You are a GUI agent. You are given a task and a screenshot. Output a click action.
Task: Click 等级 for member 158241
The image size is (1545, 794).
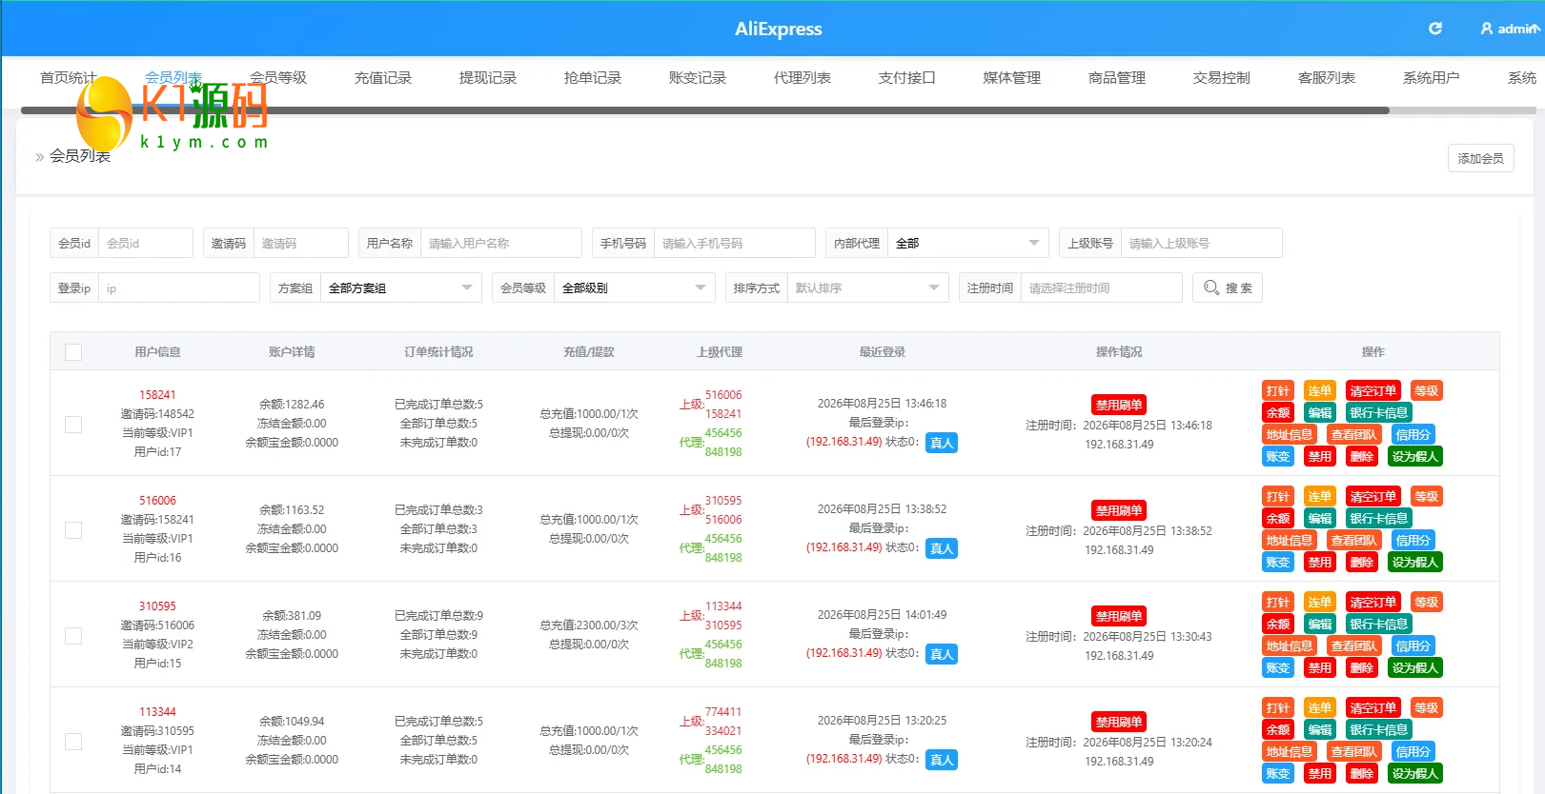click(1427, 391)
